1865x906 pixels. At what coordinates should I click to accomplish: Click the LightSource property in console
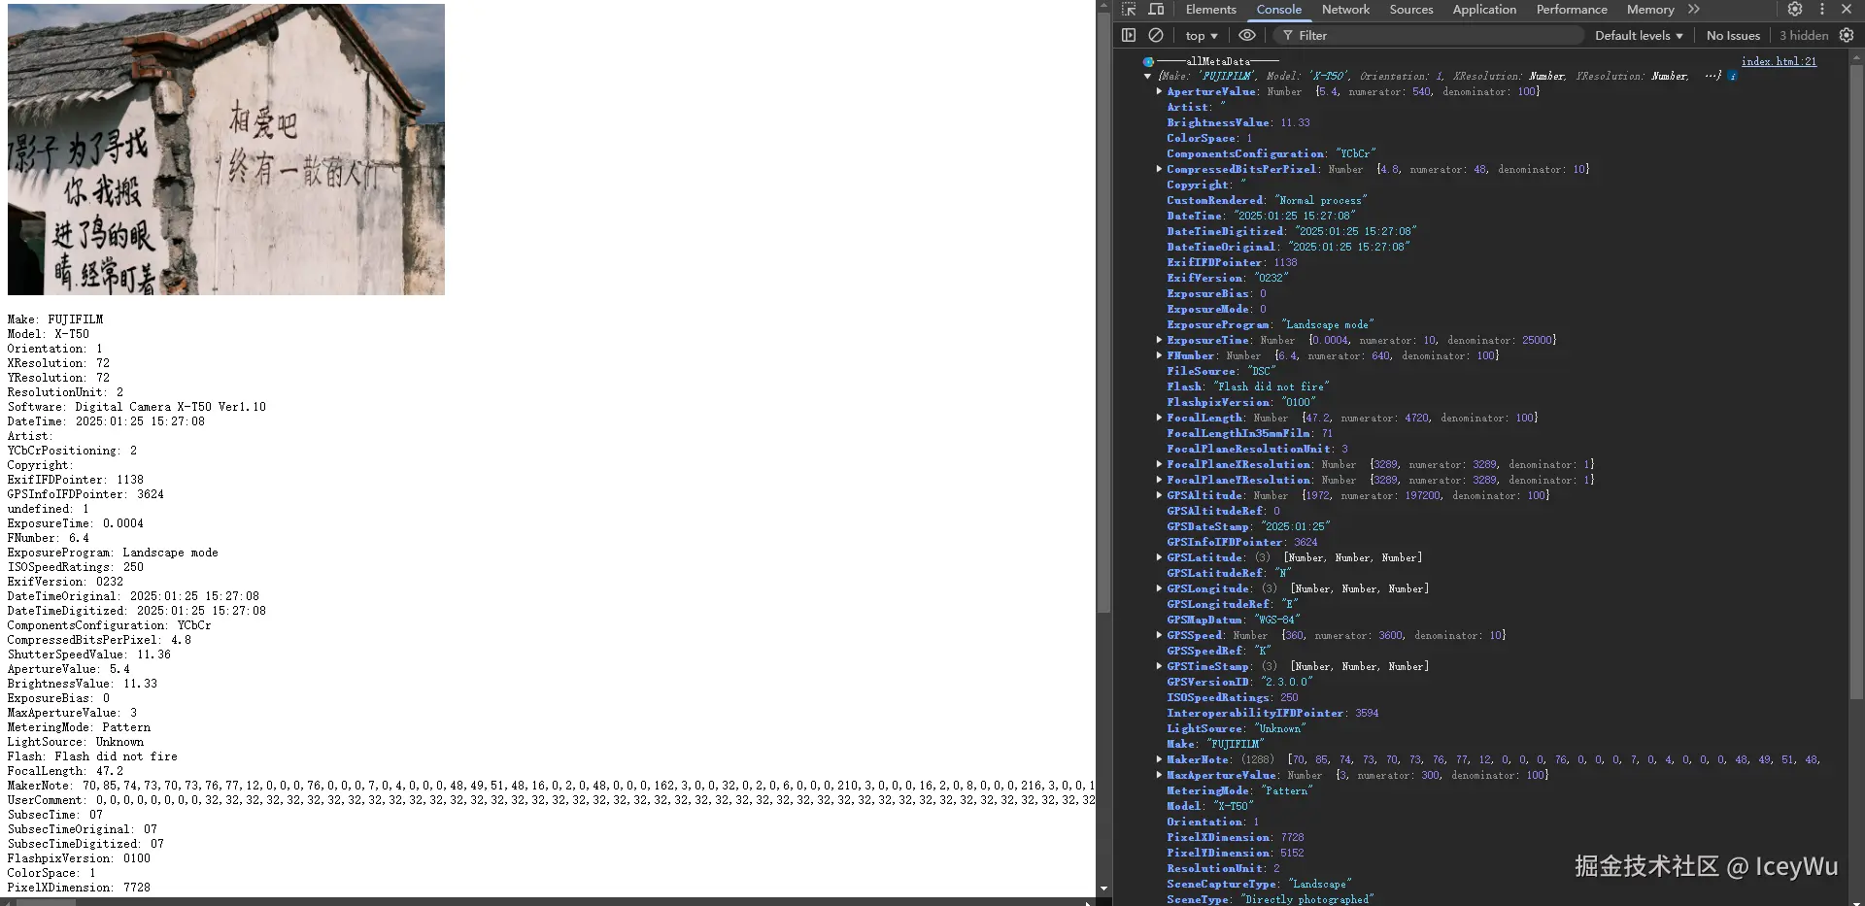coord(1237,728)
